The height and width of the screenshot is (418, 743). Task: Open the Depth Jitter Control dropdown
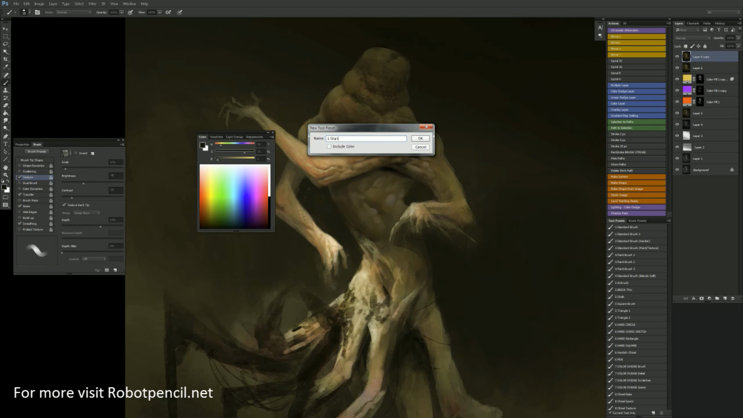(94, 259)
